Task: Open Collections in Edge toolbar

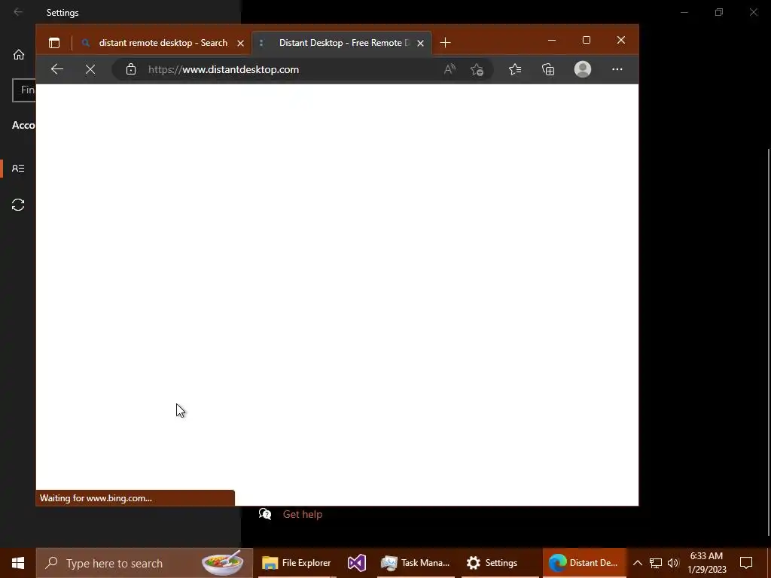Action: point(548,69)
